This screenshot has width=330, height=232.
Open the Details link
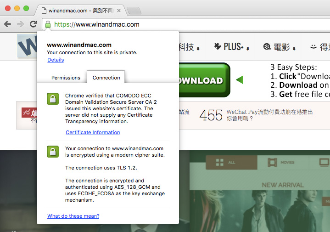(x=56, y=60)
